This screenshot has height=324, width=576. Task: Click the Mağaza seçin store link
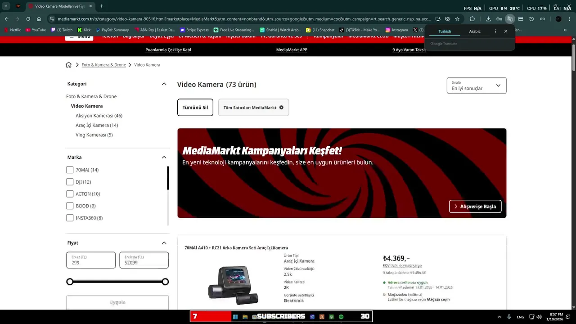[x=438, y=299]
